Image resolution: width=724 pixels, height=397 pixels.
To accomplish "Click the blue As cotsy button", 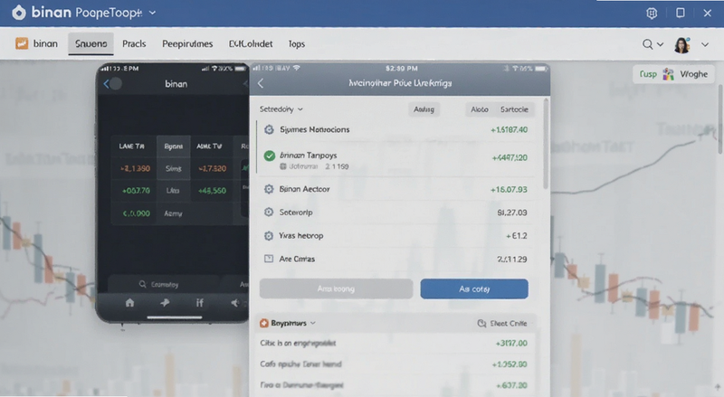I will pos(474,289).
